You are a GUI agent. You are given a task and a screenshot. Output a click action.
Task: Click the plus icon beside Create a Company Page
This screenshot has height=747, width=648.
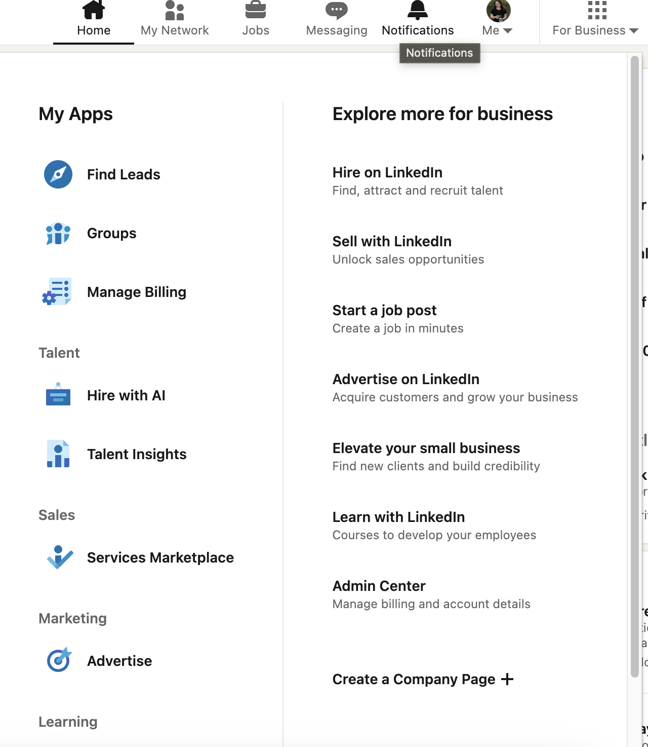pos(507,679)
